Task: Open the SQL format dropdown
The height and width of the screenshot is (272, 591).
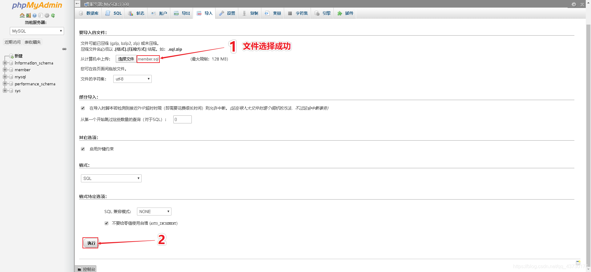Action: 111,178
